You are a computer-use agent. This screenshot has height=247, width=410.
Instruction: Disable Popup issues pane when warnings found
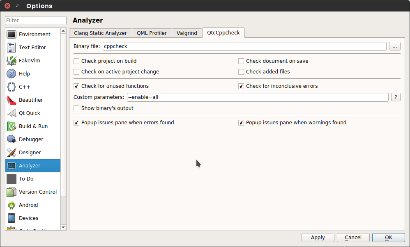pos(241,123)
